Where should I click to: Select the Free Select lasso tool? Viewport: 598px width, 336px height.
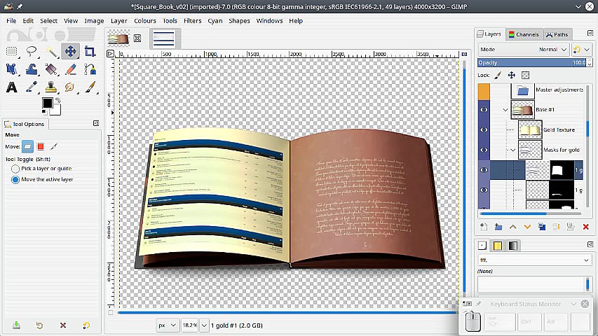pyautogui.click(x=32, y=51)
